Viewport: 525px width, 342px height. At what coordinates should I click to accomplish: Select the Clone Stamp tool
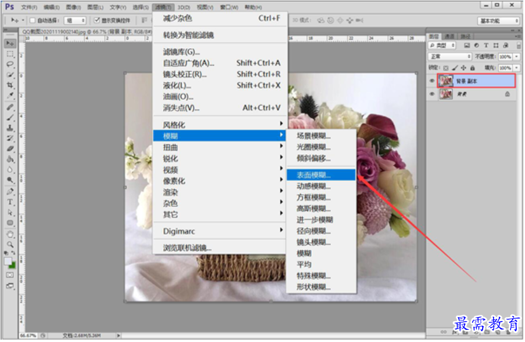coord(10,128)
